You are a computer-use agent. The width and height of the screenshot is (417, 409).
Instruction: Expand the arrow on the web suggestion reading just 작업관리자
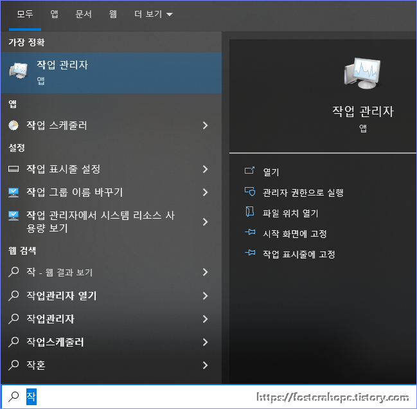point(205,319)
